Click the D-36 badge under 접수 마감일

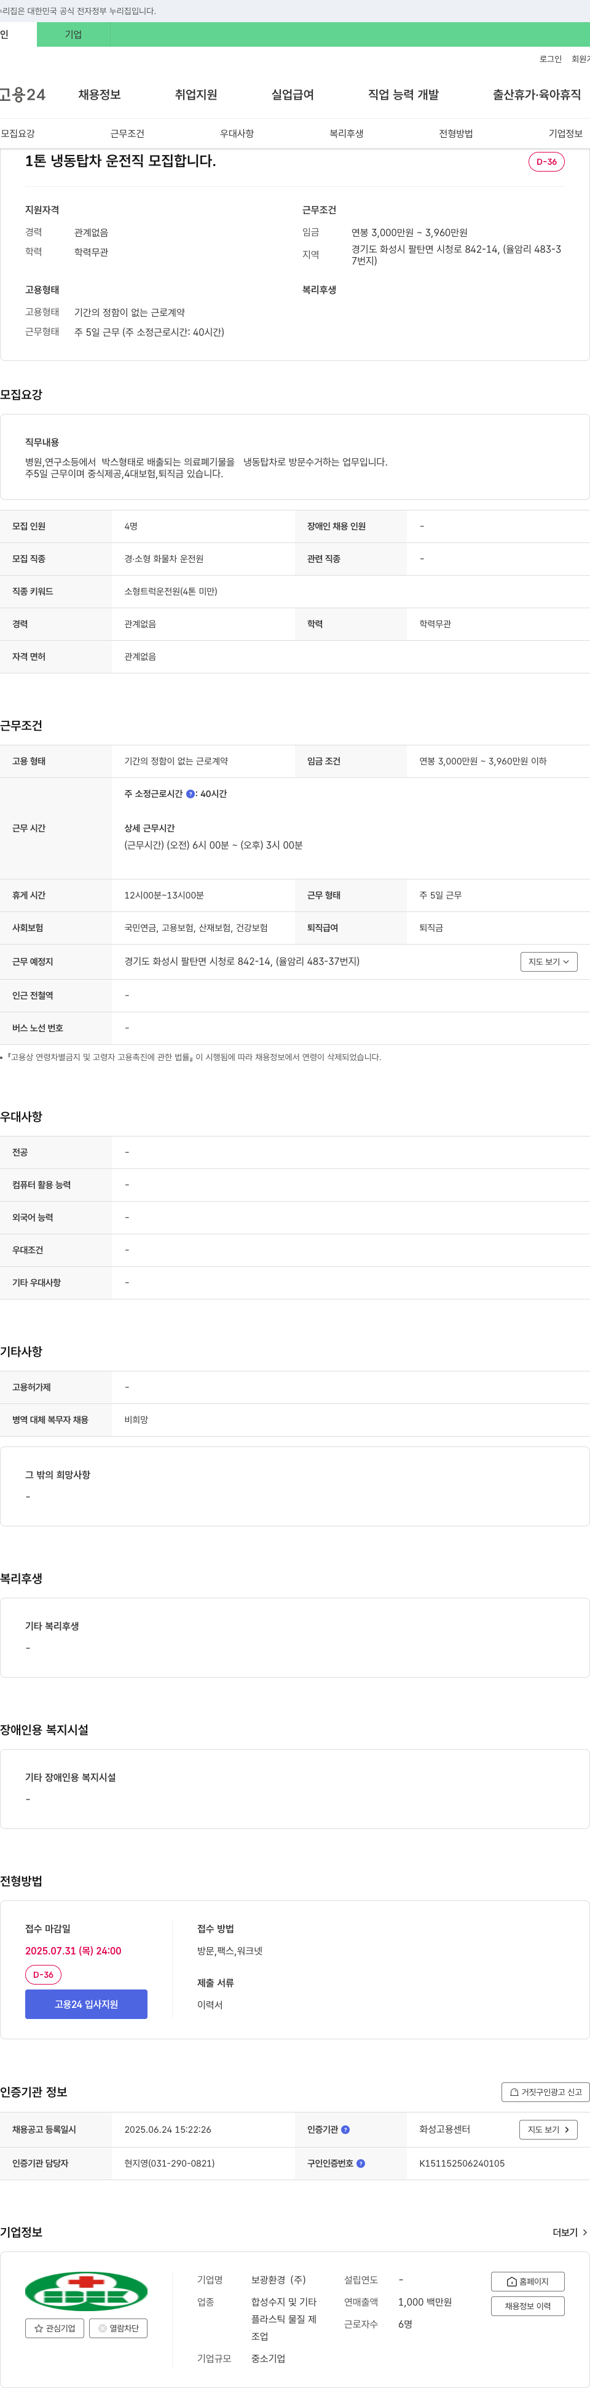coord(42,1975)
